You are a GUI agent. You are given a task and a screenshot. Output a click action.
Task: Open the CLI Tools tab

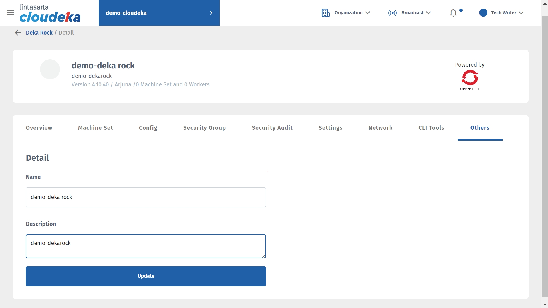pos(431,128)
